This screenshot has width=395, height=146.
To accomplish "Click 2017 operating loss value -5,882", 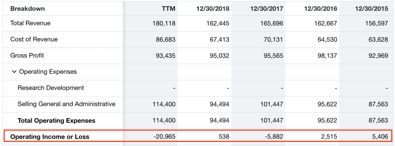I will coord(274,137).
